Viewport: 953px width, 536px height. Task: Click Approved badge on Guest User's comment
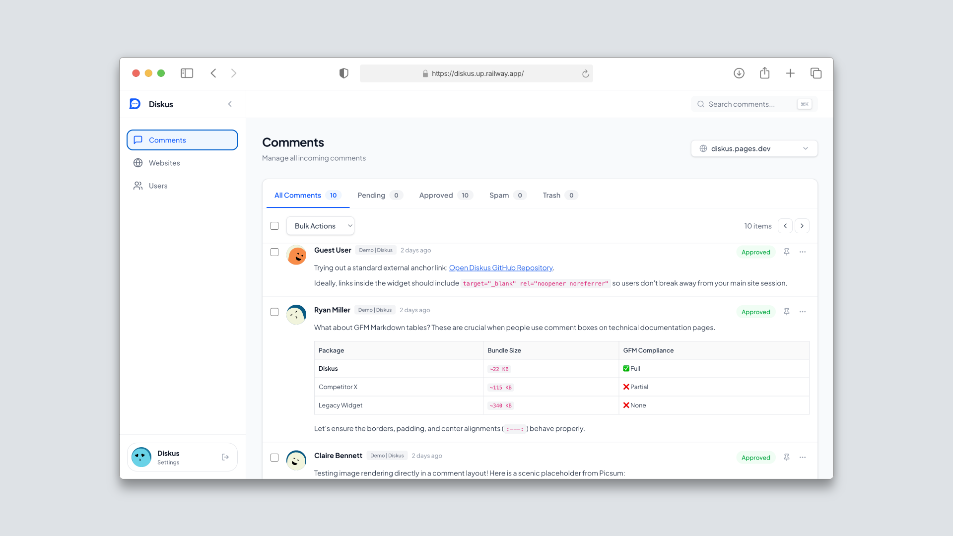click(755, 252)
